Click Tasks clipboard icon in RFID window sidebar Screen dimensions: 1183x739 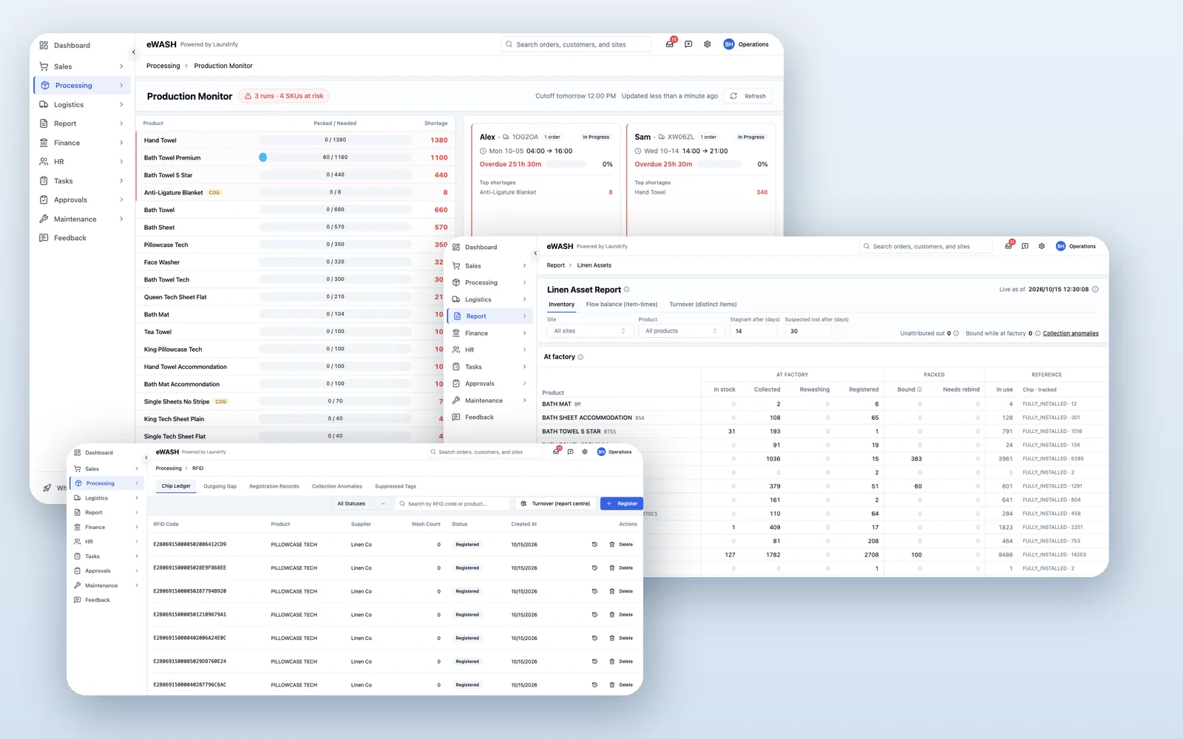(x=78, y=556)
